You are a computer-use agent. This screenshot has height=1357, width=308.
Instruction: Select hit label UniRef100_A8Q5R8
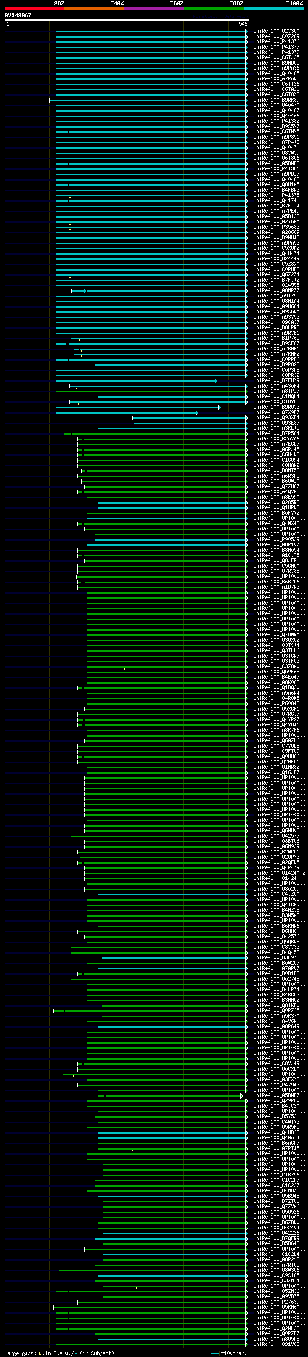(x=276, y=1339)
